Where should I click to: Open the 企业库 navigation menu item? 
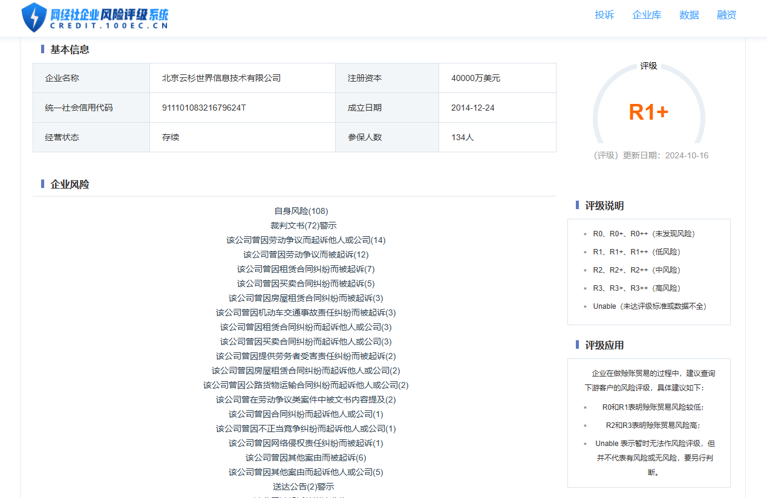coord(647,15)
